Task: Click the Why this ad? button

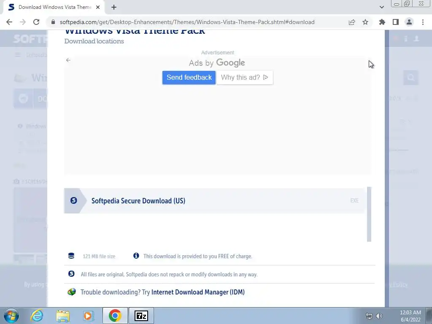Action: (x=245, y=78)
